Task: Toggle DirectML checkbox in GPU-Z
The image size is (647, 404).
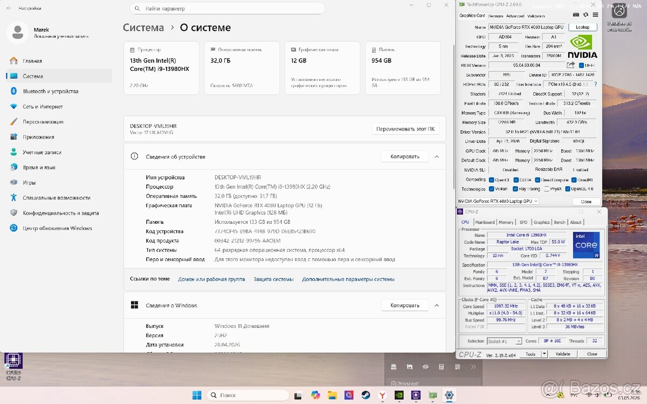Action: pos(574,180)
